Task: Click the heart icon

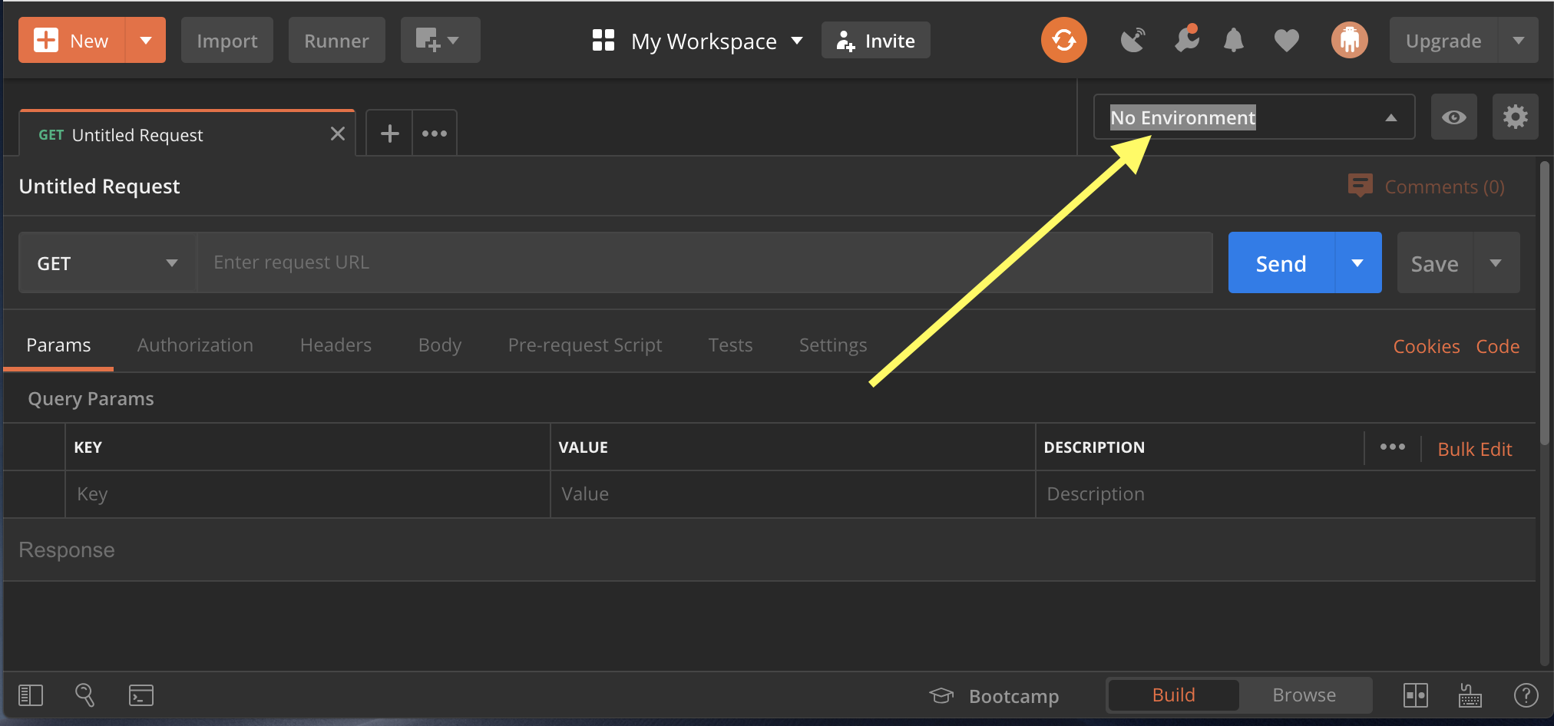Action: [x=1286, y=40]
